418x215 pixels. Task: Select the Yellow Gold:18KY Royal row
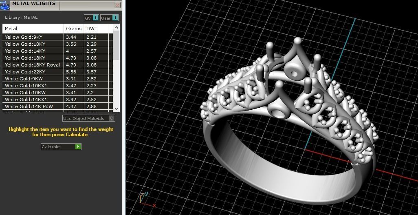point(57,64)
